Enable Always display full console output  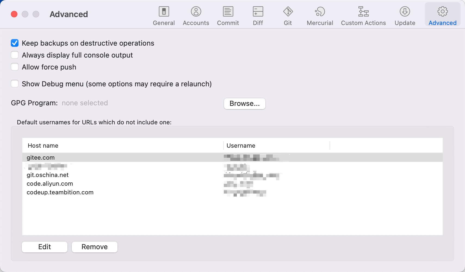click(x=15, y=55)
